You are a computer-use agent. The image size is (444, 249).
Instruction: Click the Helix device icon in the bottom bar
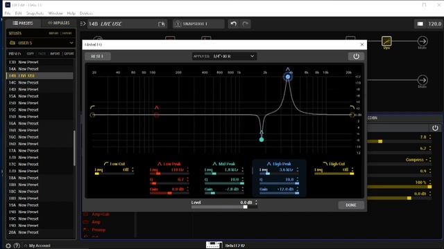pos(214,245)
